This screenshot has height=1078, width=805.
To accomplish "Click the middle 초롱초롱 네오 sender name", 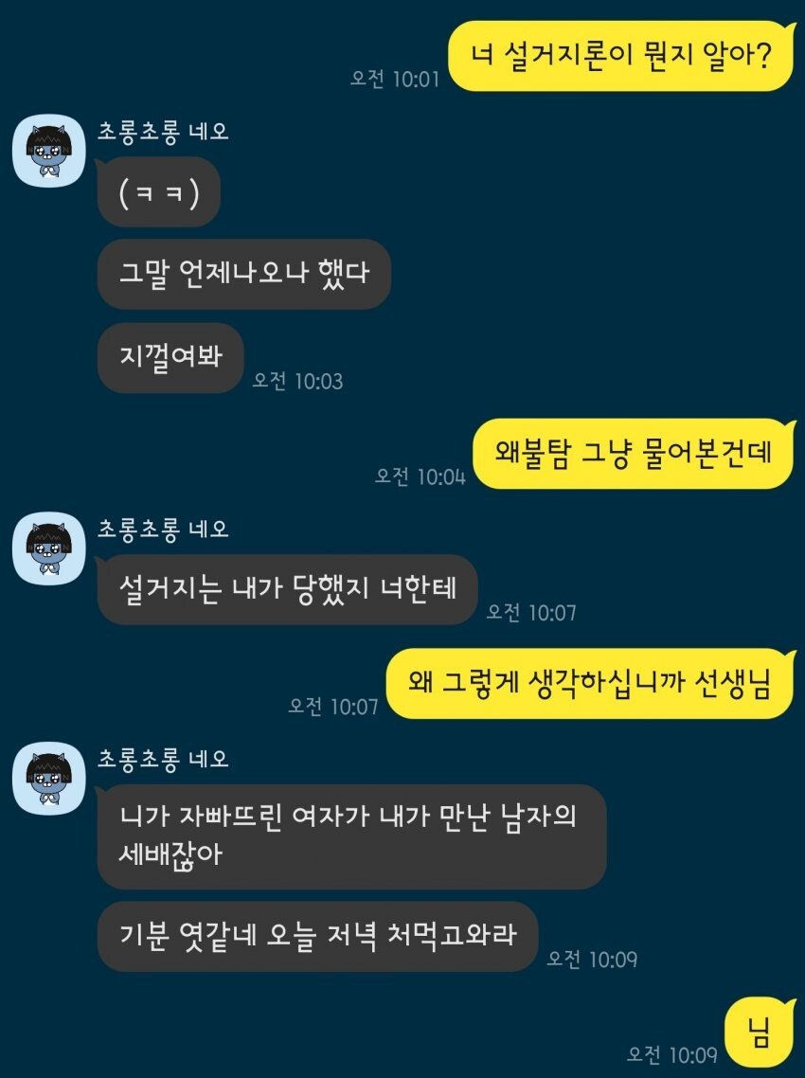I will [x=163, y=529].
